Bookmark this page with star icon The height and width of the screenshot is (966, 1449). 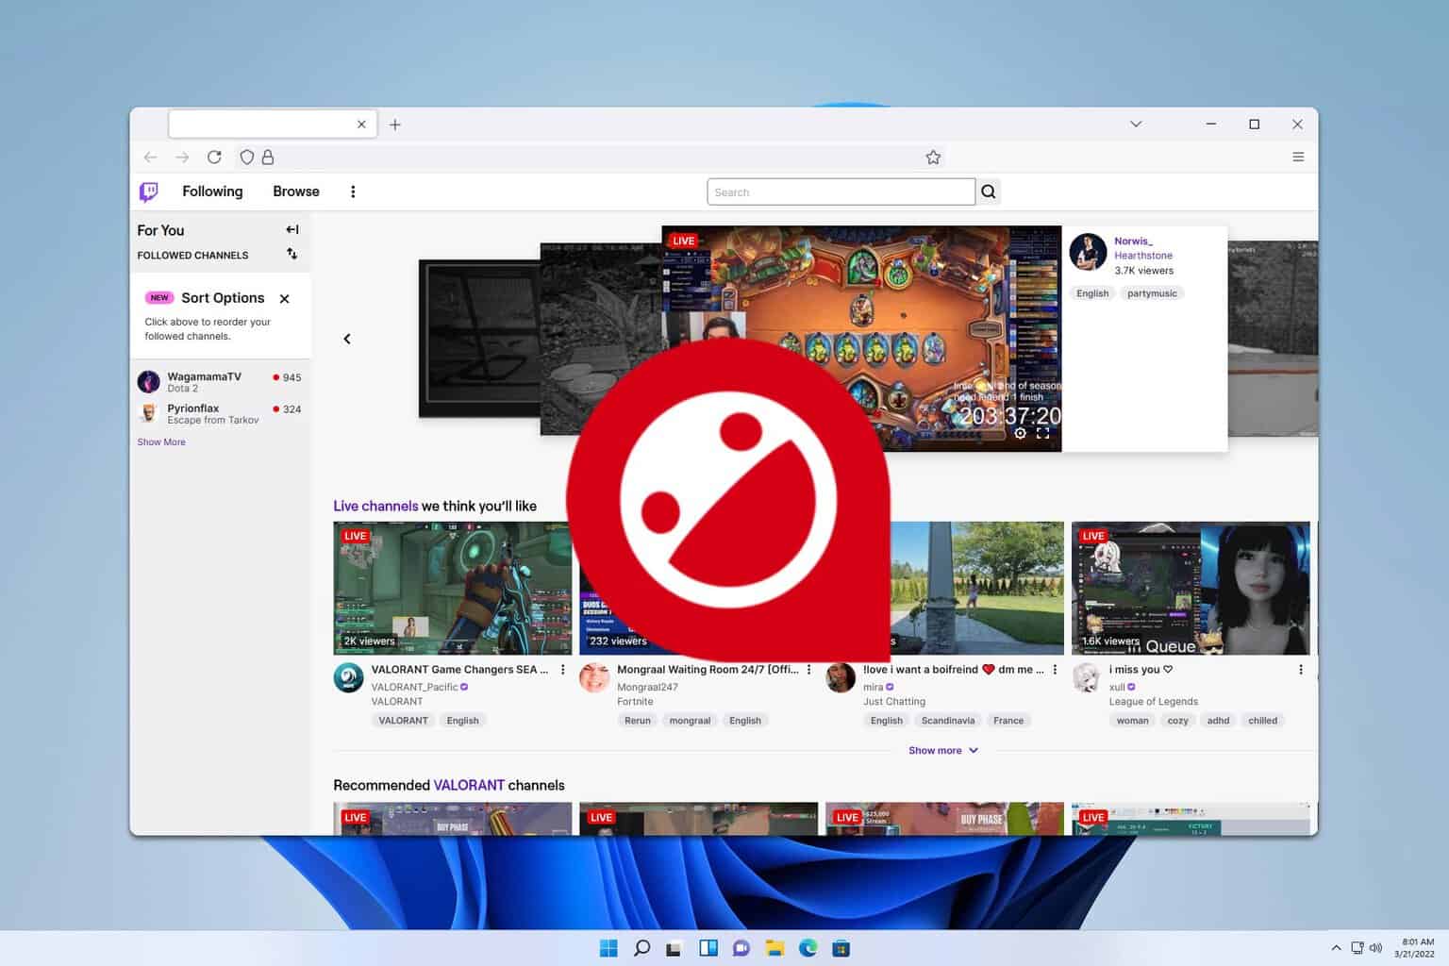(933, 158)
